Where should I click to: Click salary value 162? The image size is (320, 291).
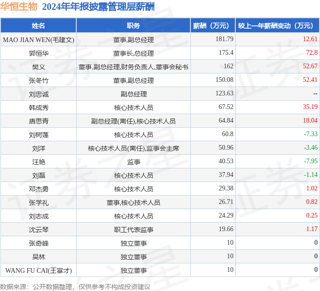[x=229, y=66]
